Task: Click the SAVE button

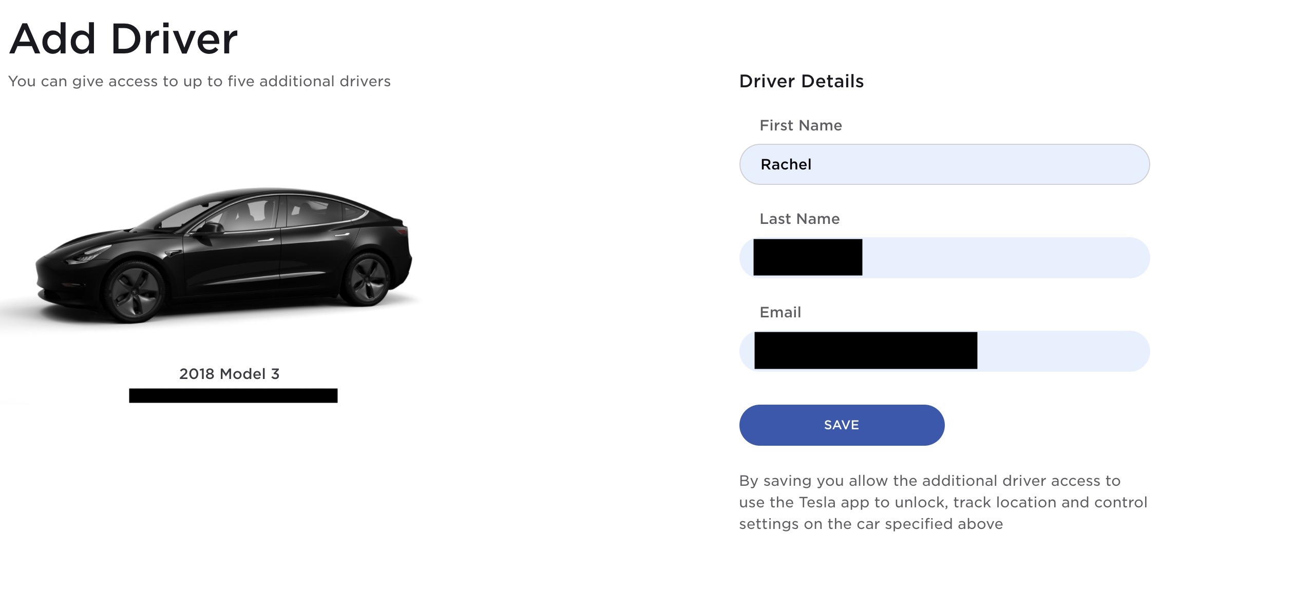Action: 841,425
